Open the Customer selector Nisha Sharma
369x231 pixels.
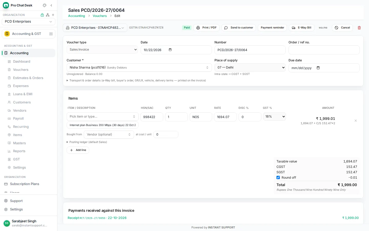tap(139, 68)
